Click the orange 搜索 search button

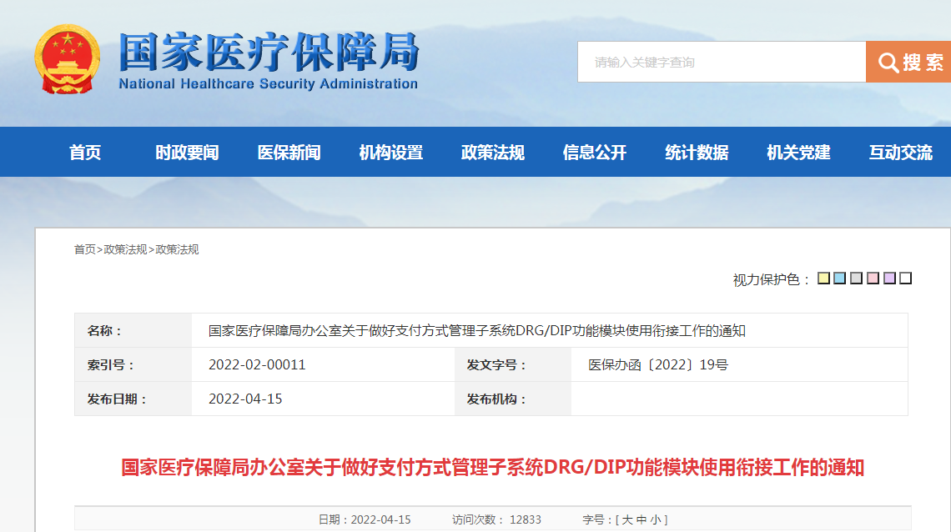(x=908, y=62)
